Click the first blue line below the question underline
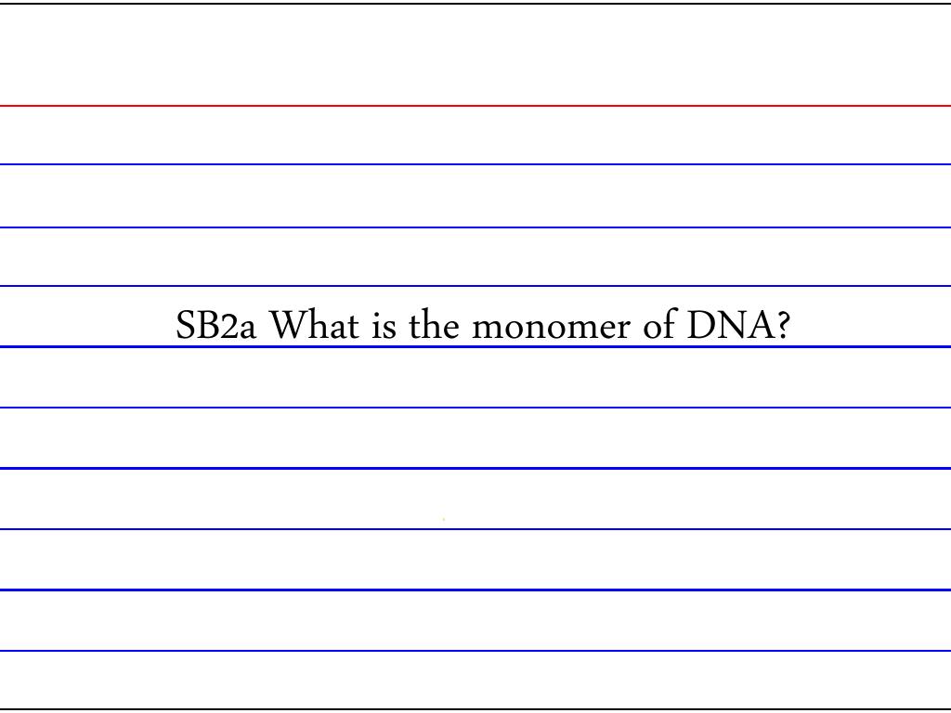 point(475,408)
